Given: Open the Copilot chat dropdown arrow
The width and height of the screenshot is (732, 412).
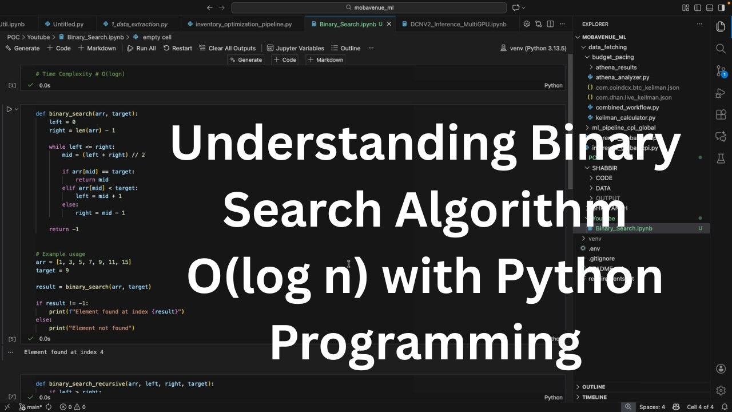Looking at the screenshot, I should pyautogui.click(x=523, y=7).
